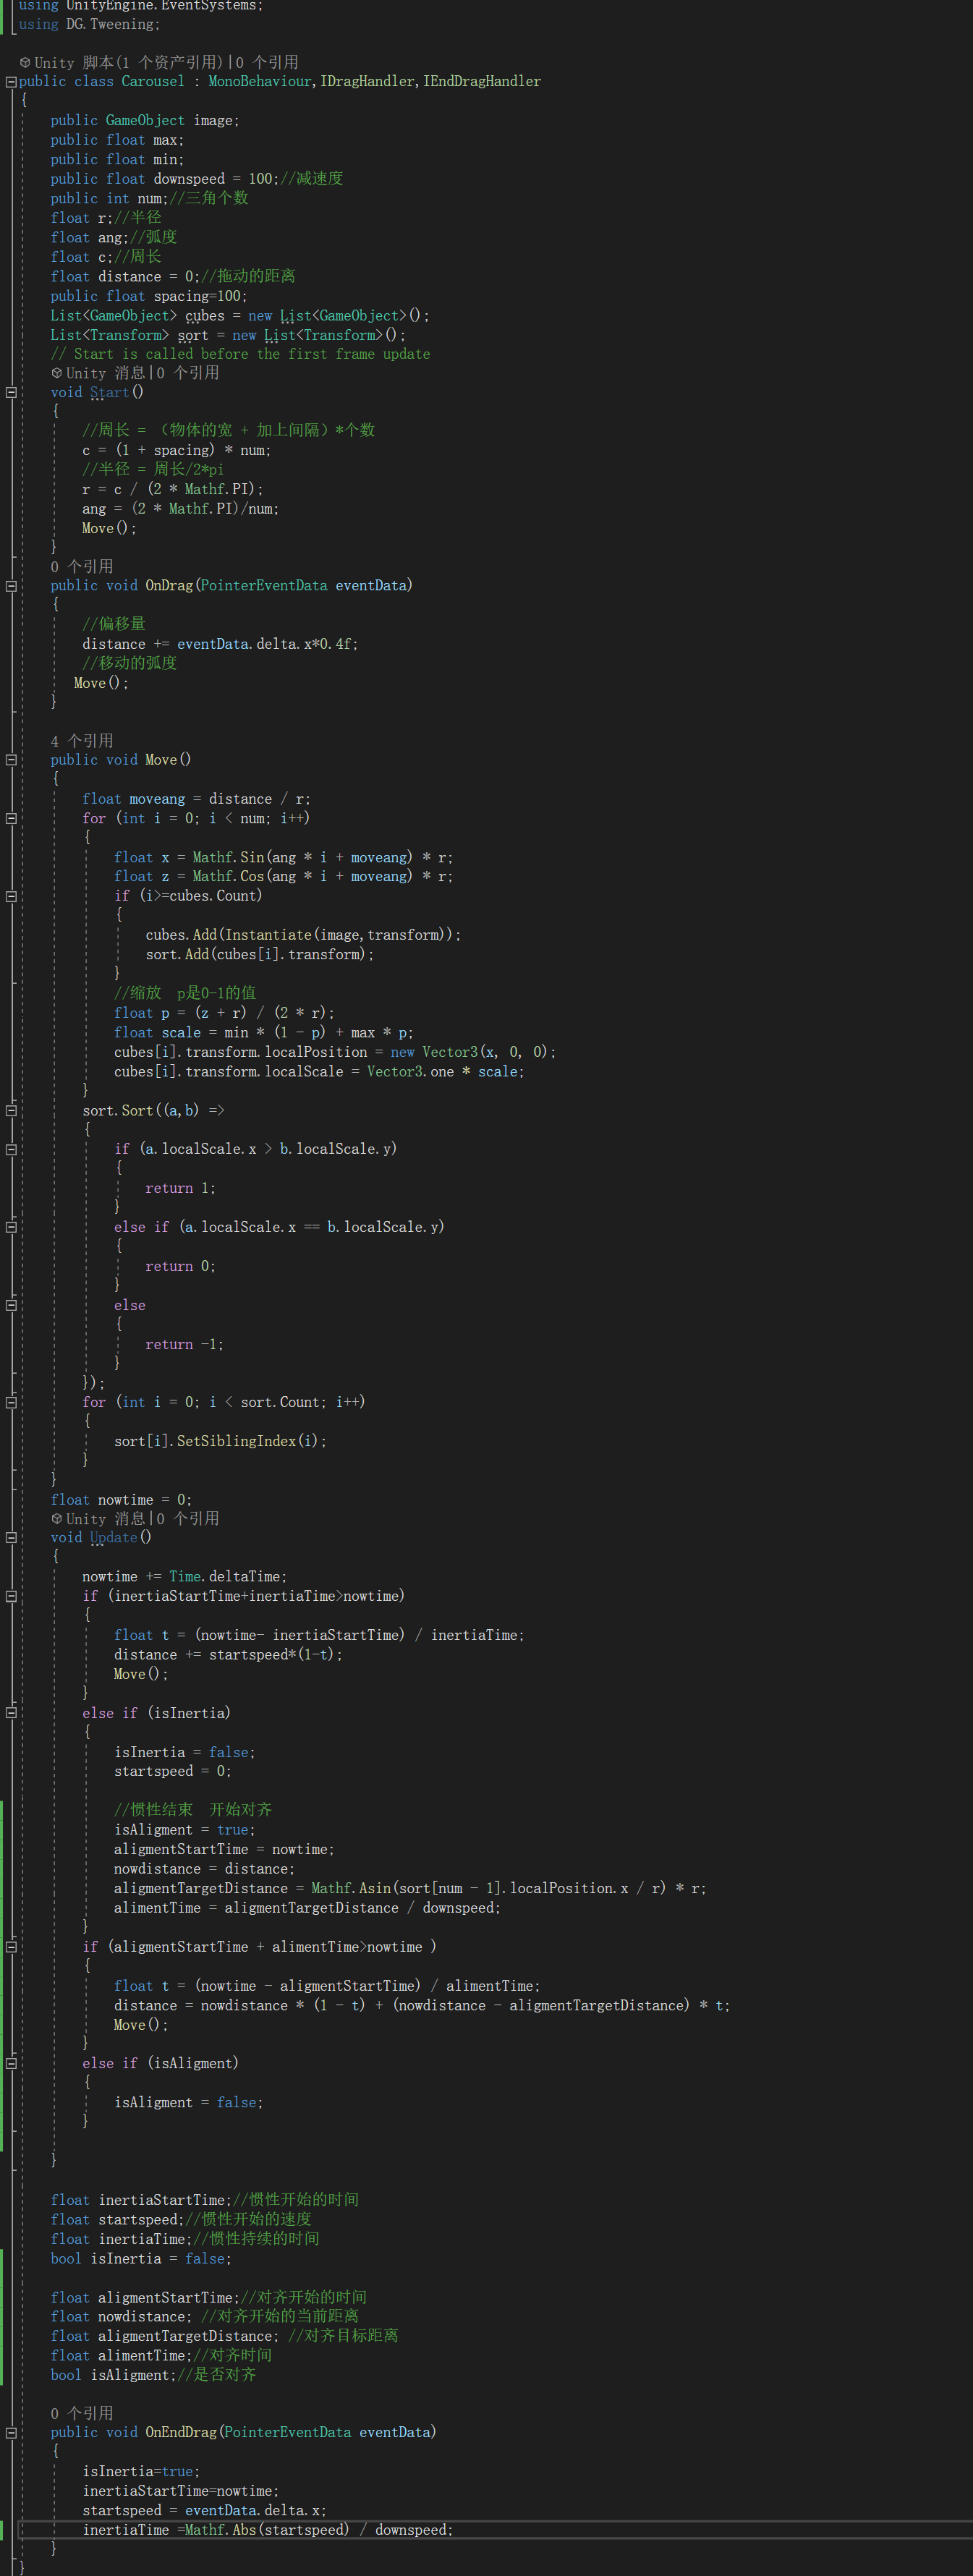Click the '//三角个数' comment

point(209,198)
